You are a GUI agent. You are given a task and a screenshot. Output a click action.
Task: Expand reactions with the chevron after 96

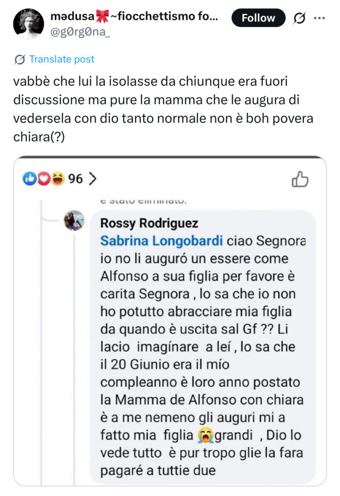click(93, 179)
